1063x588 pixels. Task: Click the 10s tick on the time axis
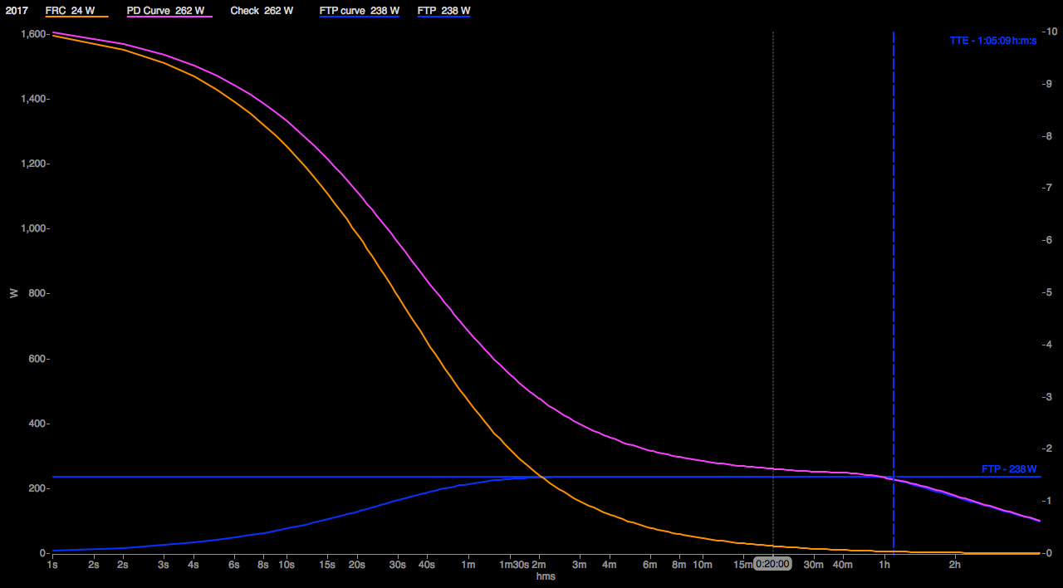pos(286,565)
